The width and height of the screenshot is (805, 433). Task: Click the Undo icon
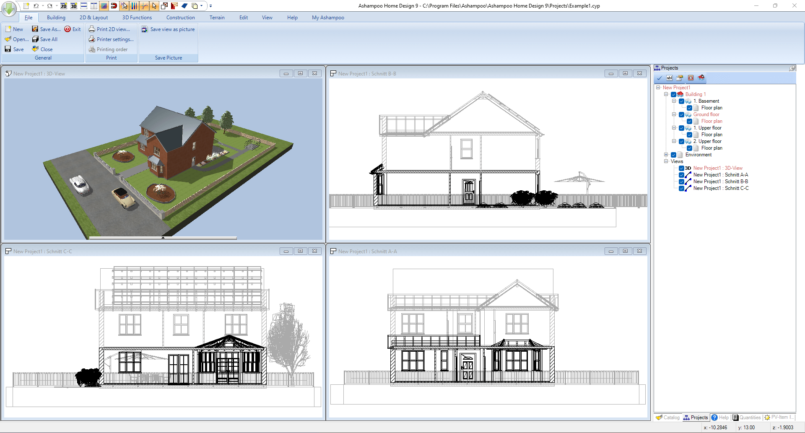(x=36, y=6)
